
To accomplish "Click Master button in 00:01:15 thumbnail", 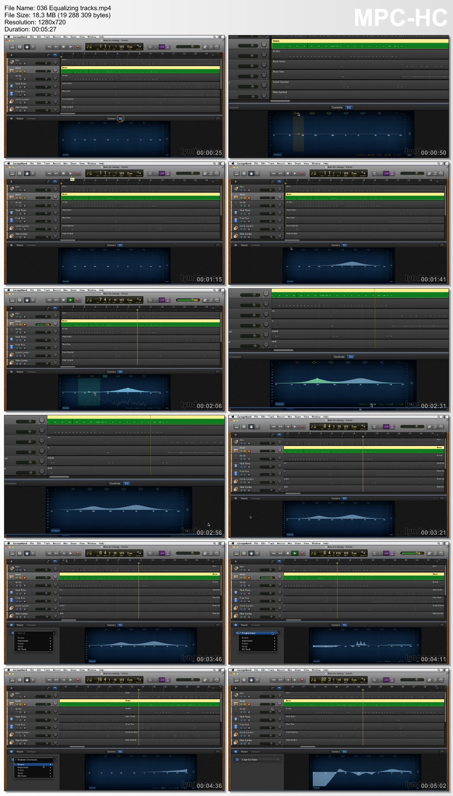I will coord(20,245).
